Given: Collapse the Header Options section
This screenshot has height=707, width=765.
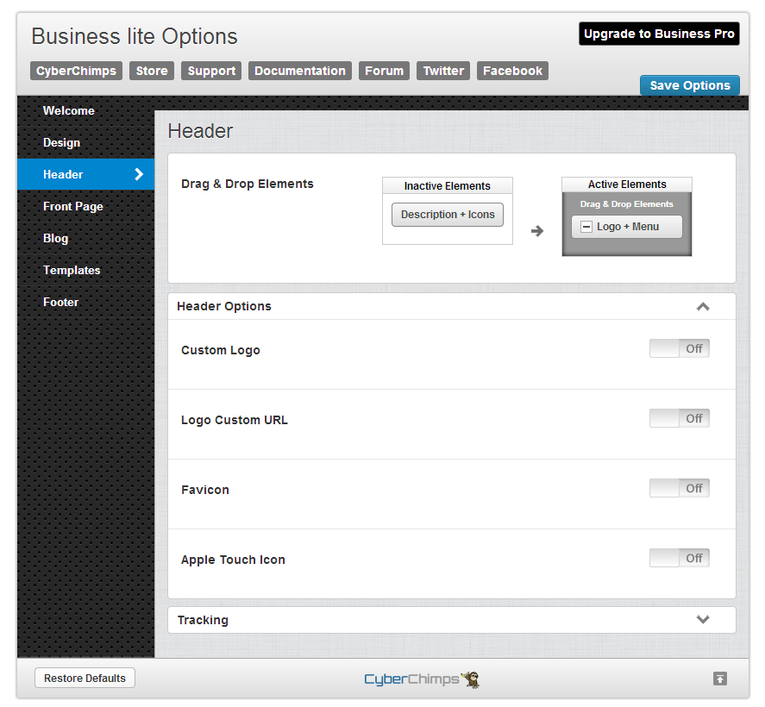Looking at the screenshot, I should click(x=703, y=307).
